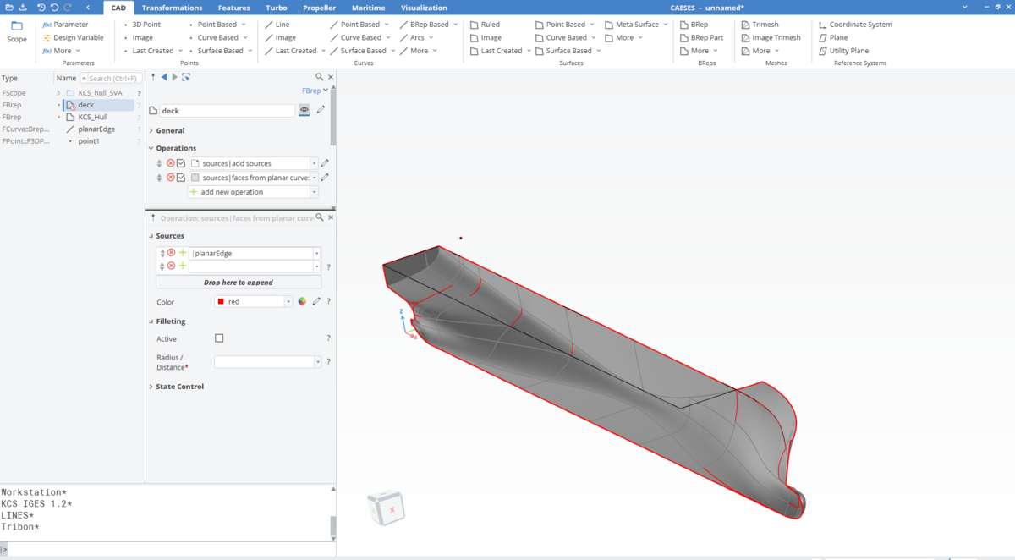Uncheck the 'sources|add sources' operation checkbox
This screenshot has height=560, width=1015.
pyautogui.click(x=181, y=163)
